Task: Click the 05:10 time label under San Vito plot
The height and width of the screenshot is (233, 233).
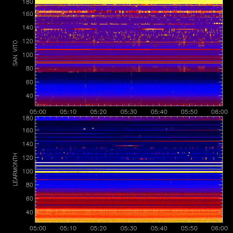Action: pyautogui.click(x=68, y=112)
